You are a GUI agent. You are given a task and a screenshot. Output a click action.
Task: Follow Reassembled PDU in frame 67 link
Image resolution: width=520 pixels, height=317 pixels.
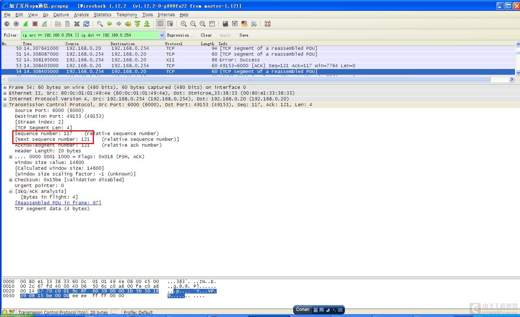pos(58,203)
